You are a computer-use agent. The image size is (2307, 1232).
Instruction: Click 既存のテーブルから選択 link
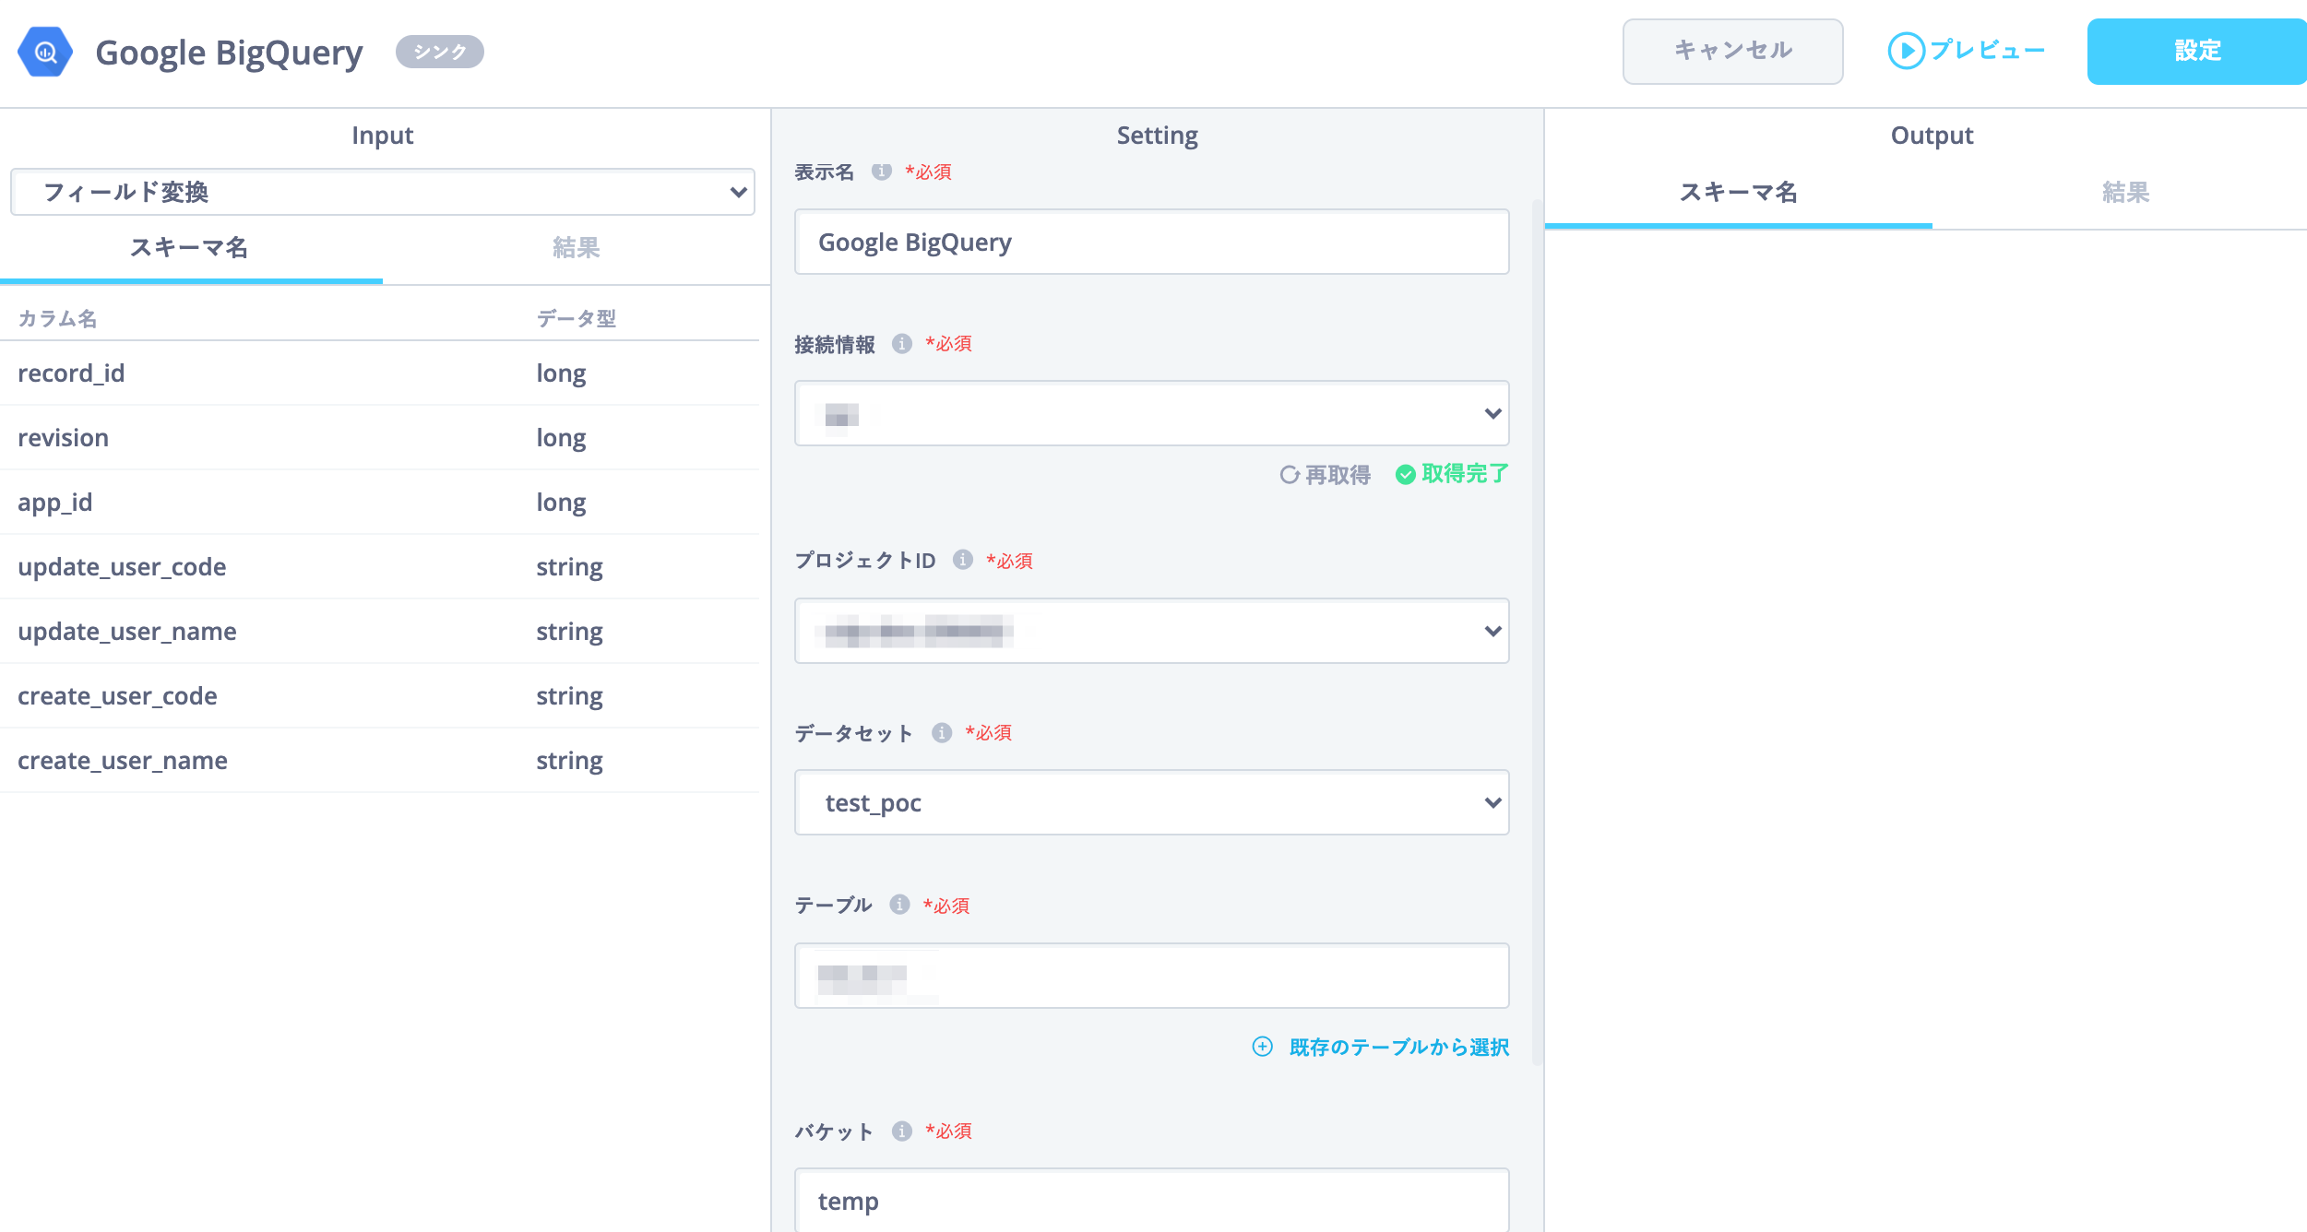[x=1399, y=1047]
